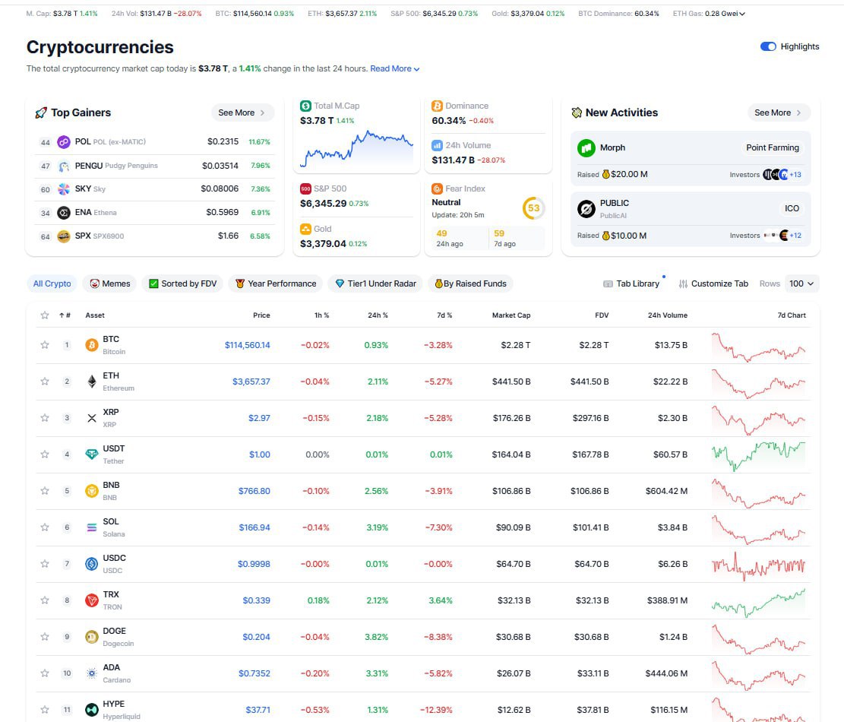Click the BNB coin icon
The image size is (844, 722).
point(91,491)
